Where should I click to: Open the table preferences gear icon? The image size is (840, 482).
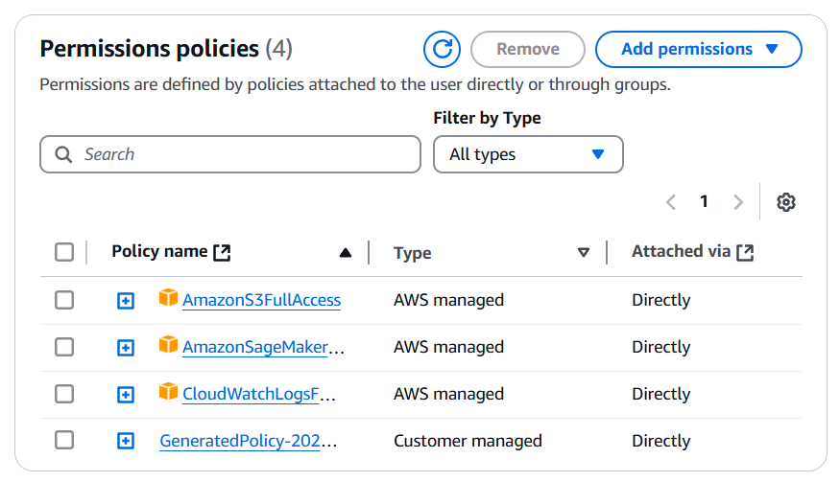point(786,202)
